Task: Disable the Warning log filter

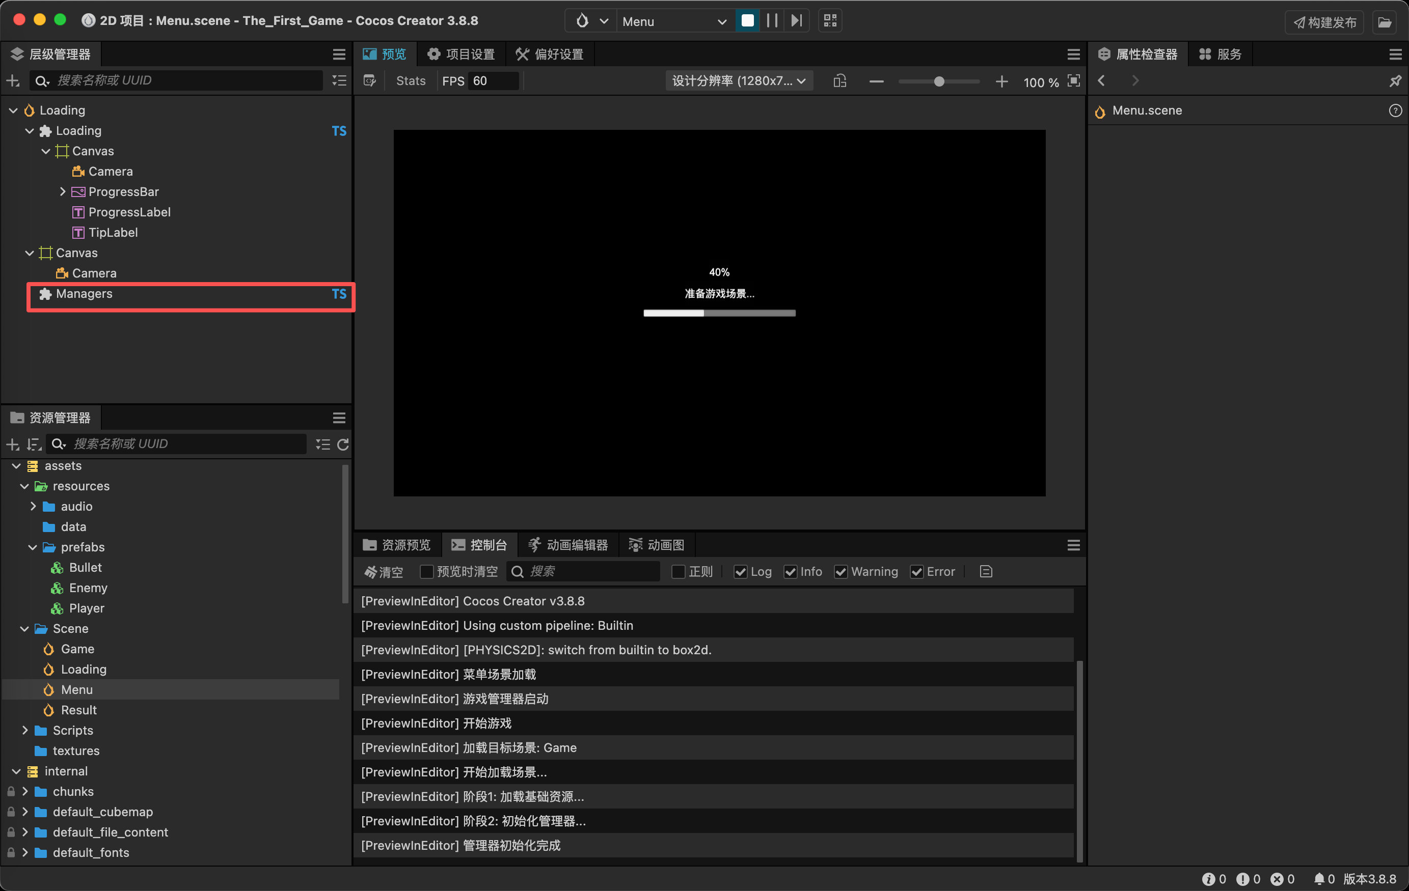Action: (841, 572)
